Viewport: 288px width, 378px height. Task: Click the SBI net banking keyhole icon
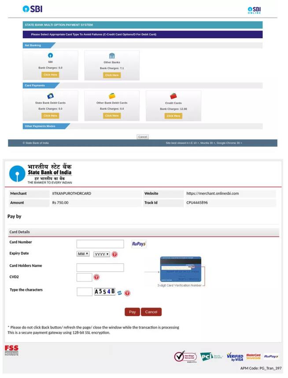click(x=50, y=55)
